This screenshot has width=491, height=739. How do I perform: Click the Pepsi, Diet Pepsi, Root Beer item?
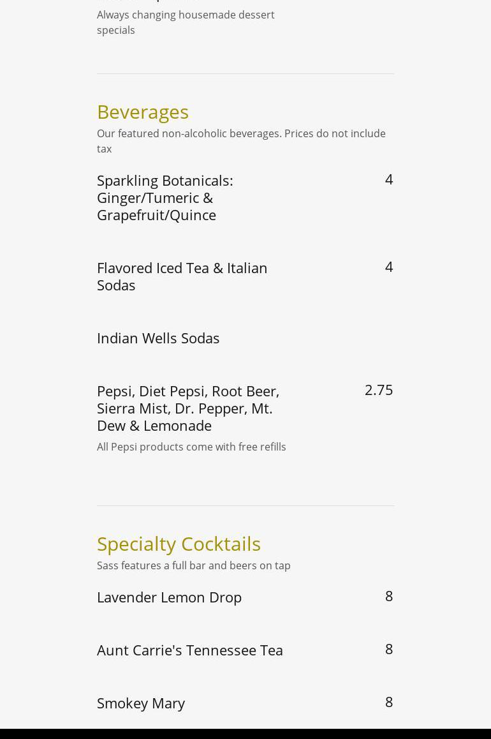(x=188, y=408)
